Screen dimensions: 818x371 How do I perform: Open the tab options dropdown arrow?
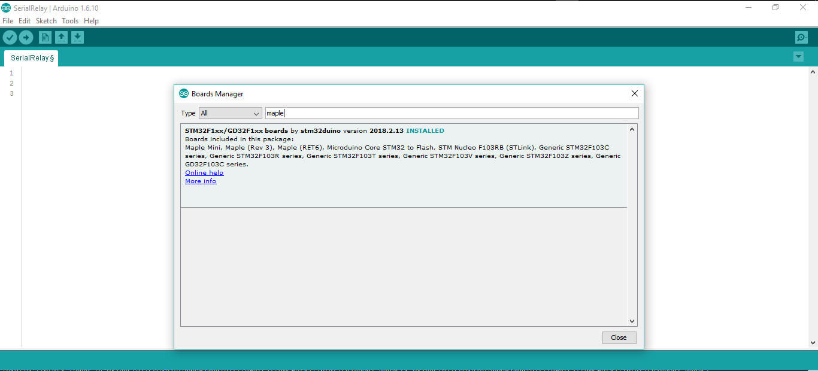(798, 57)
